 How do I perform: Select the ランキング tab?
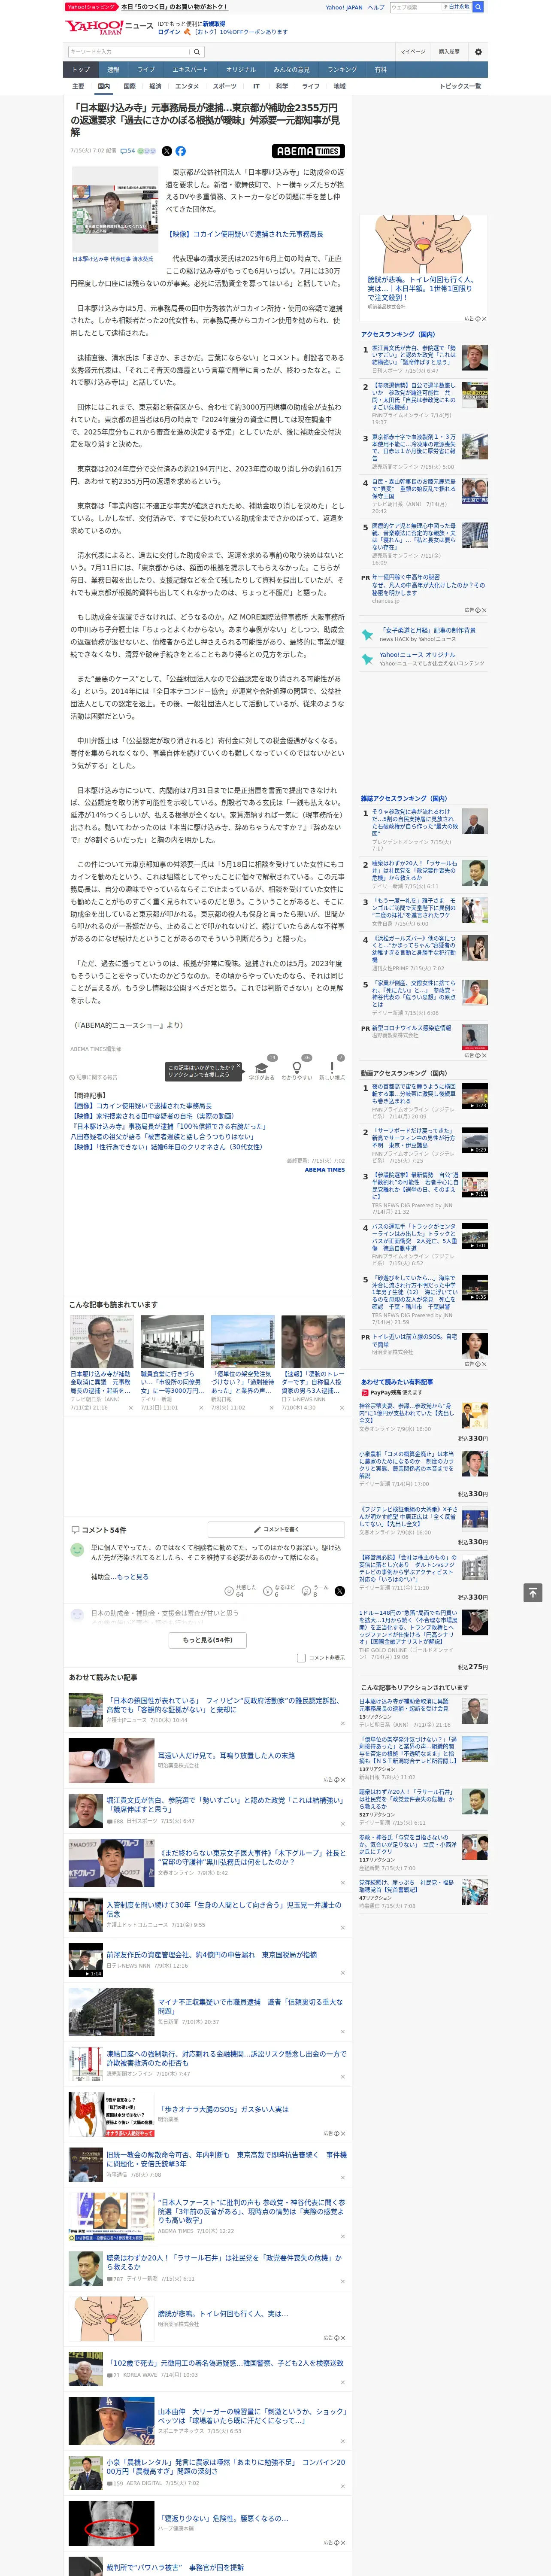(x=342, y=70)
